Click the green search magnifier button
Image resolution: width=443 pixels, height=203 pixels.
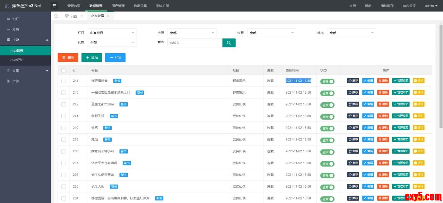(229, 43)
